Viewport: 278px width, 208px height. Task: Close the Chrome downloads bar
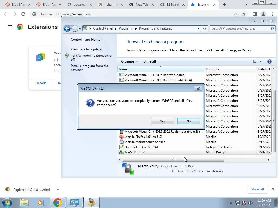273,189
